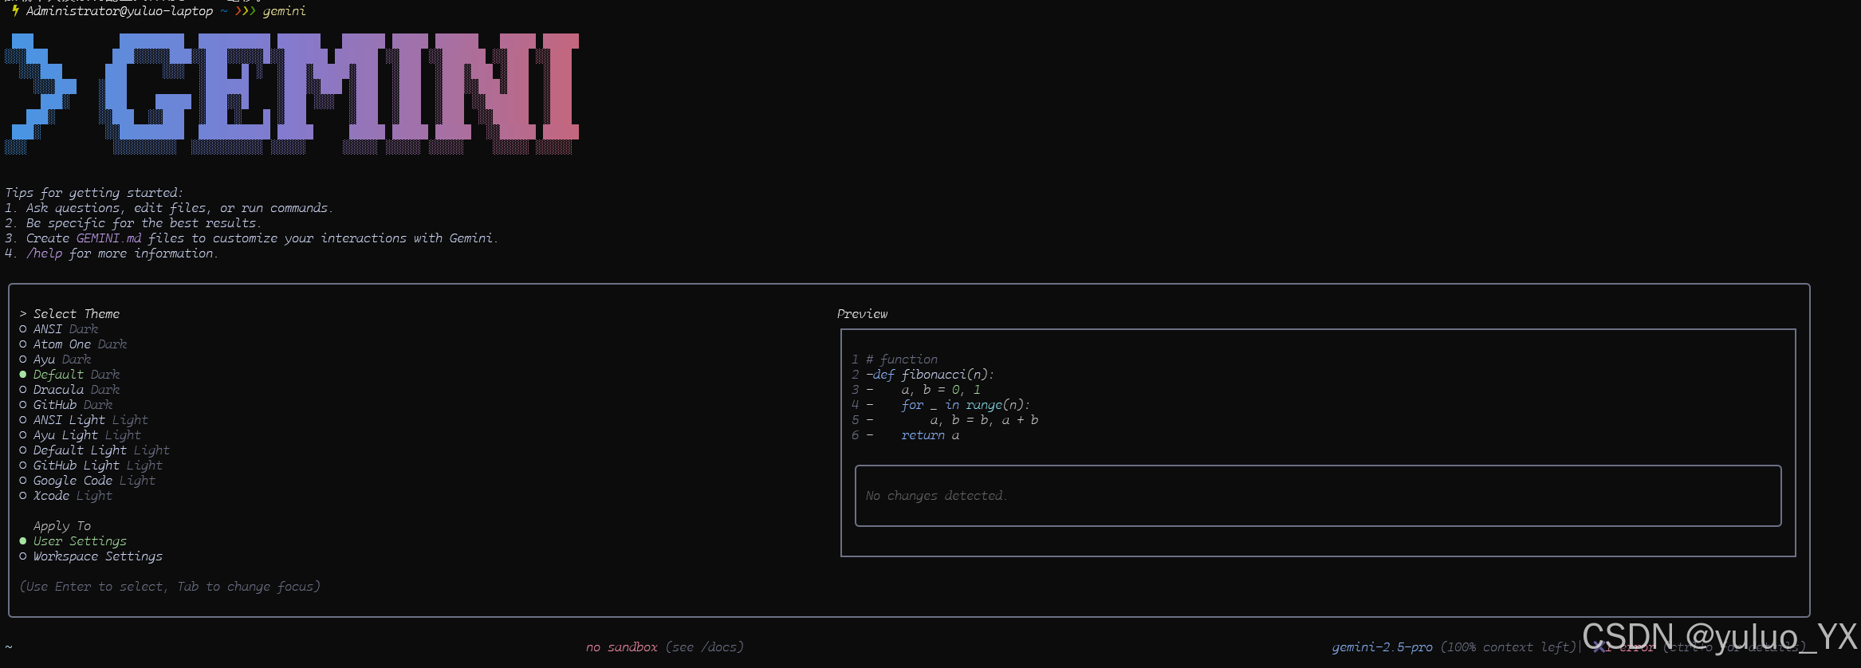The image size is (1861, 668).
Task: Click the tilde directory indicator in footer
Action: tap(9, 647)
